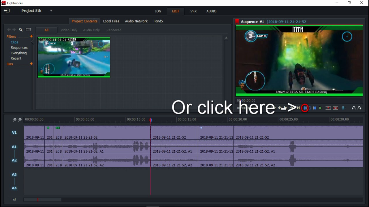Screen dimensions: 369x207
Task: Click the red Delete (close gap) icon
Action: pyautogui.click(x=336, y=108)
